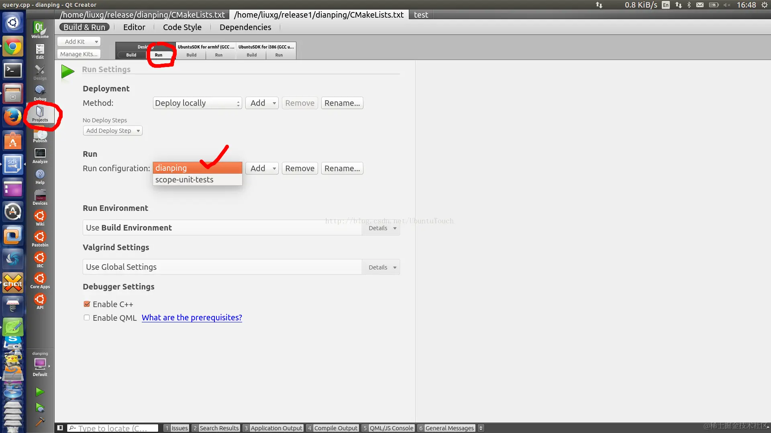Open the Analyze mode
The image size is (771, 433).
pyautogui.click(x=40, y=156)
